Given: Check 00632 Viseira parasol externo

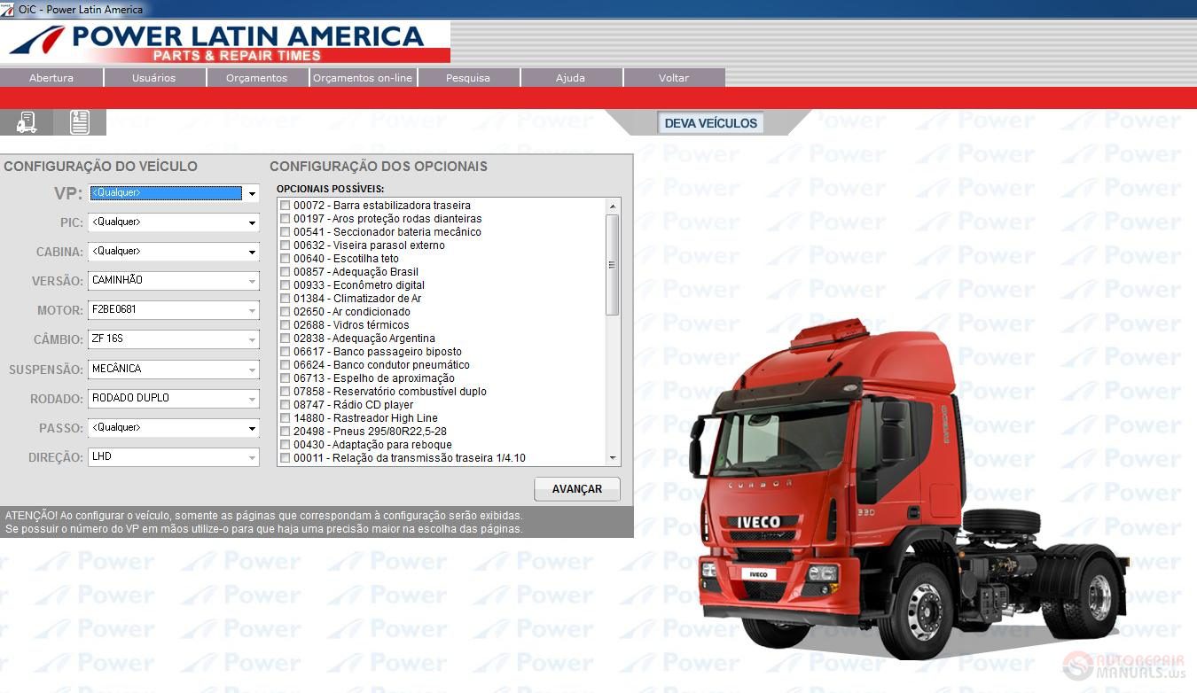Looking at the screenshot, I should pos(286,245).
